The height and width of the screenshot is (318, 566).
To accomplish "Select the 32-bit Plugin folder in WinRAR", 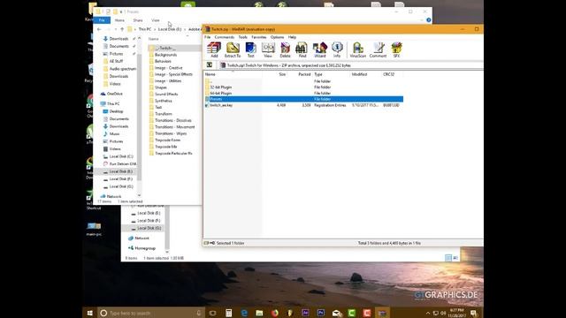I will 220,87.
